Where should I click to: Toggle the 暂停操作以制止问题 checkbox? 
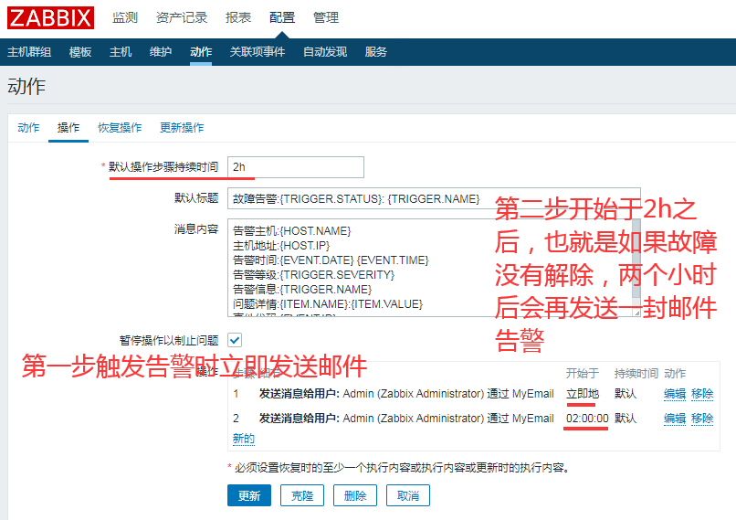pos(235,340)
